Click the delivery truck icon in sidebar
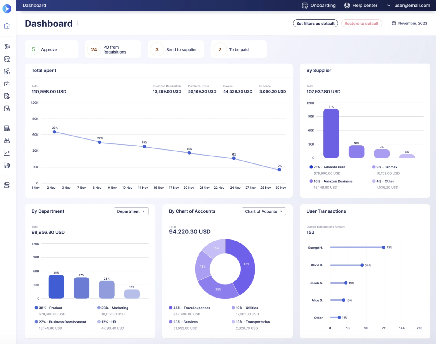The image size is (436, 344). (7, 165)
